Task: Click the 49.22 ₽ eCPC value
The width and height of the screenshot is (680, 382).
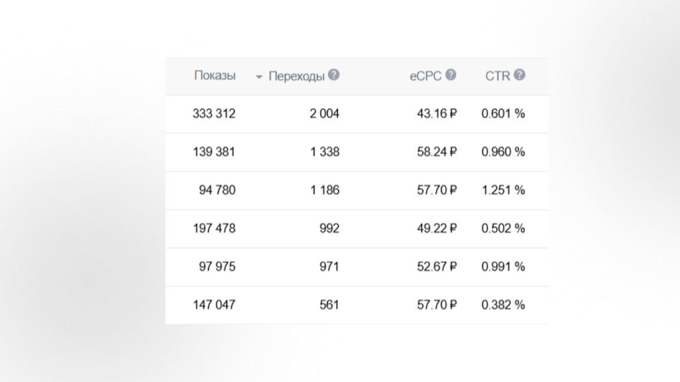Action: click(436, 229)
